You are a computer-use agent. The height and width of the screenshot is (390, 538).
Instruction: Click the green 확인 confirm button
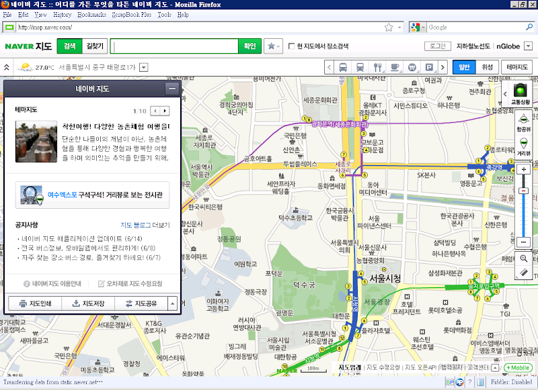tap(249, 46)
